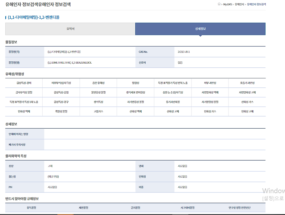The height and width of the screenshot is (215, 285).
Task: Click the 금지물질 regulation column header
Action: pos(136,207)
